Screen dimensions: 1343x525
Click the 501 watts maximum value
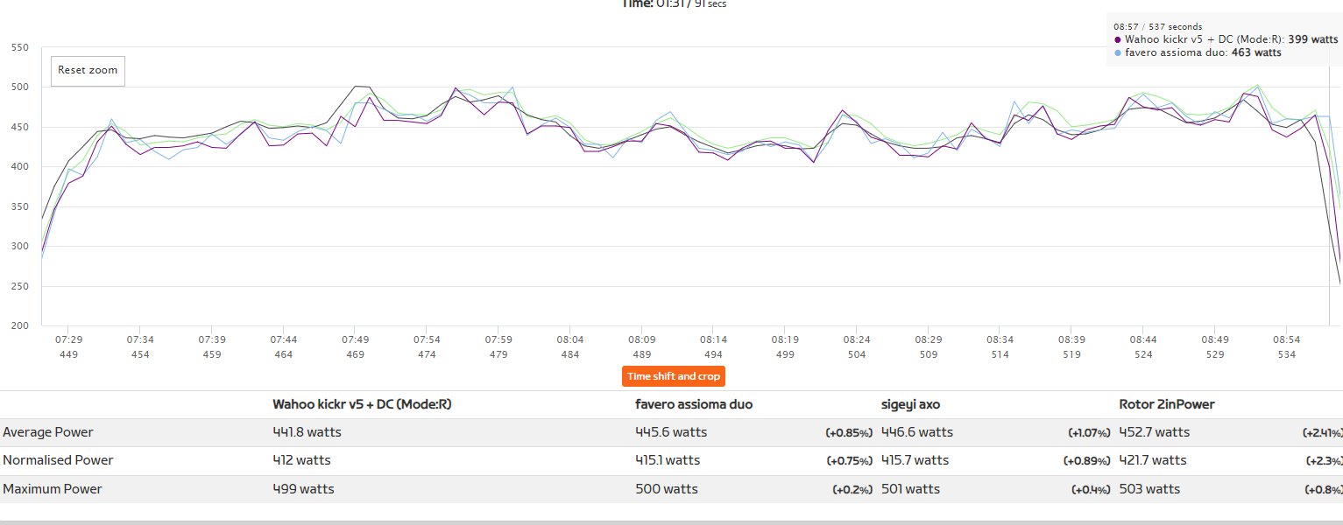pos(910,489)
